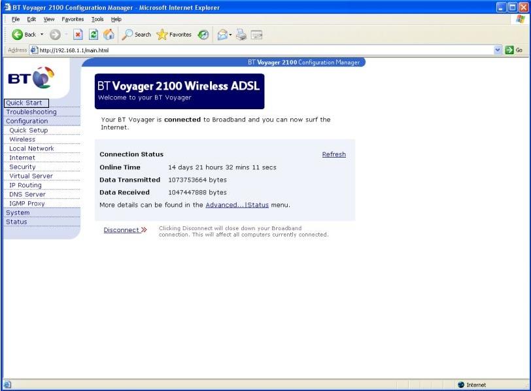The image size is (531, 391).
Task: Open the Favorites menu
Action: [x=73, y=20]
